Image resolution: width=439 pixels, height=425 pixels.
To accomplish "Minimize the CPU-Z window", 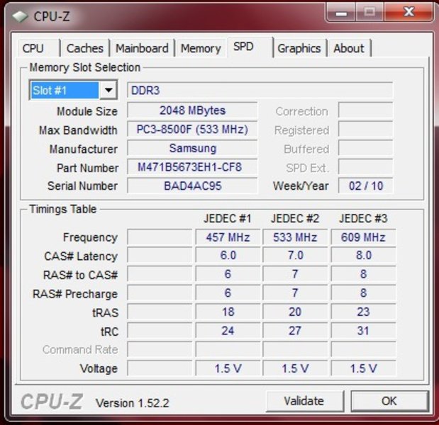I will (341, 12).
